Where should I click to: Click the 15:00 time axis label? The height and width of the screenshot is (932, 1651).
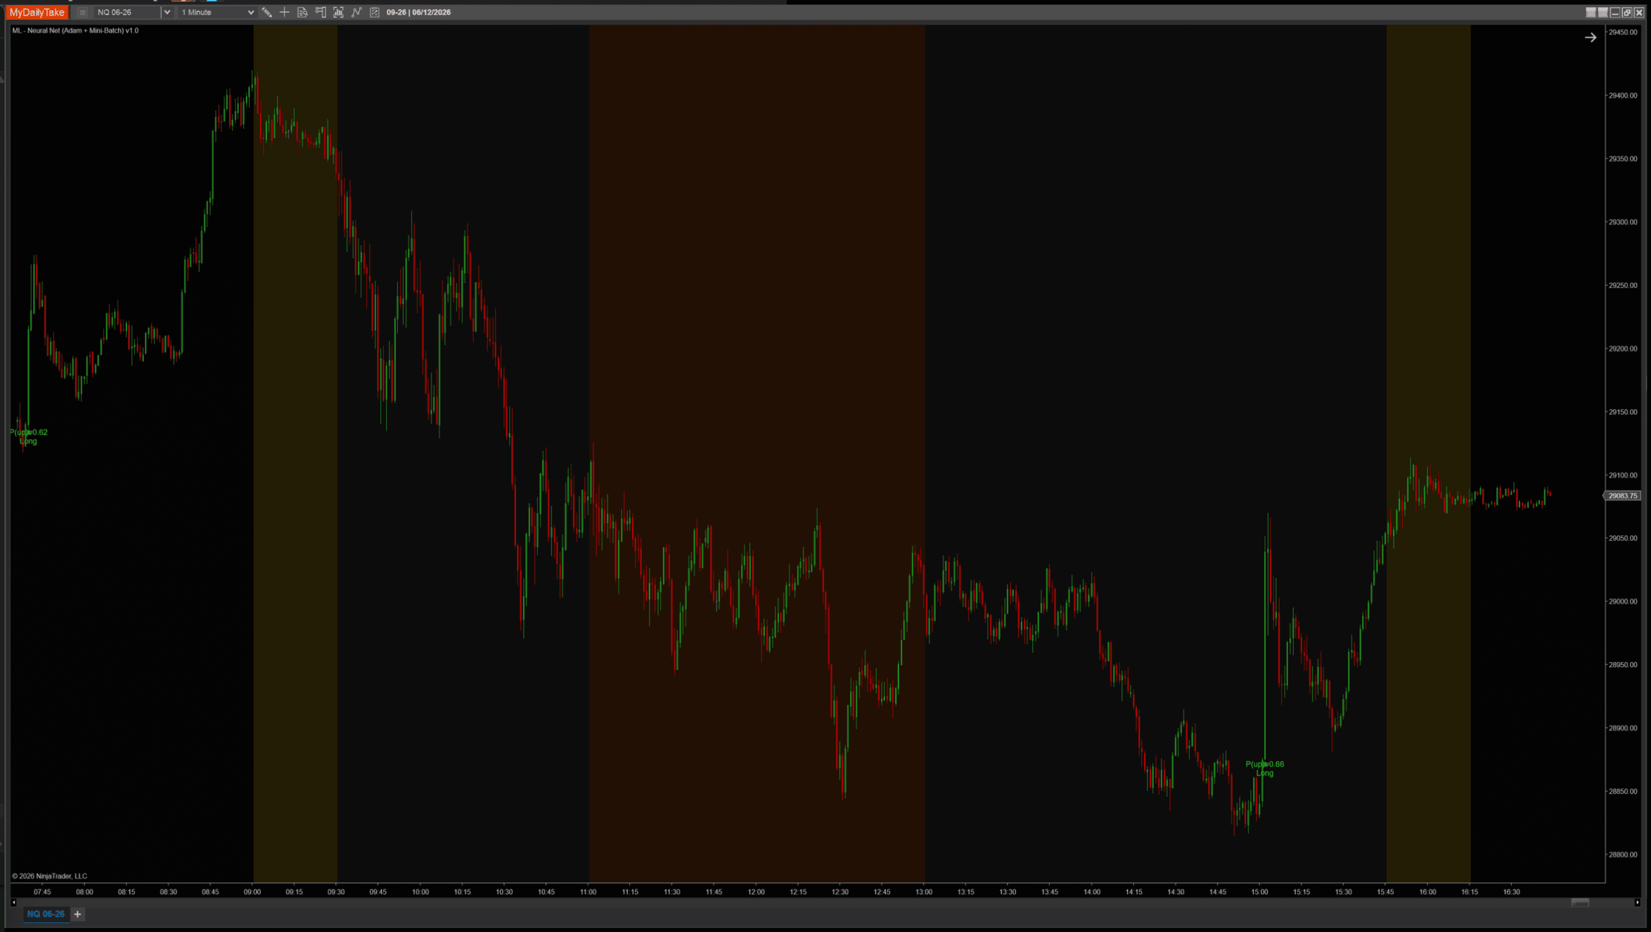click(1260, 892)
